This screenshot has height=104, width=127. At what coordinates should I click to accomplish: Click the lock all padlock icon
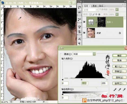point(99,14)
